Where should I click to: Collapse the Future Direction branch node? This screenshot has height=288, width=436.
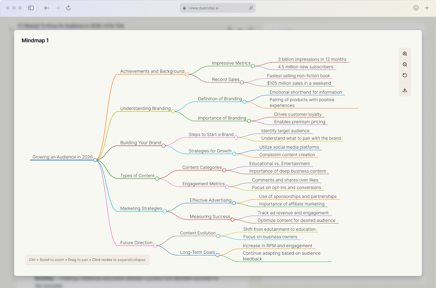[x=155, y=245]
